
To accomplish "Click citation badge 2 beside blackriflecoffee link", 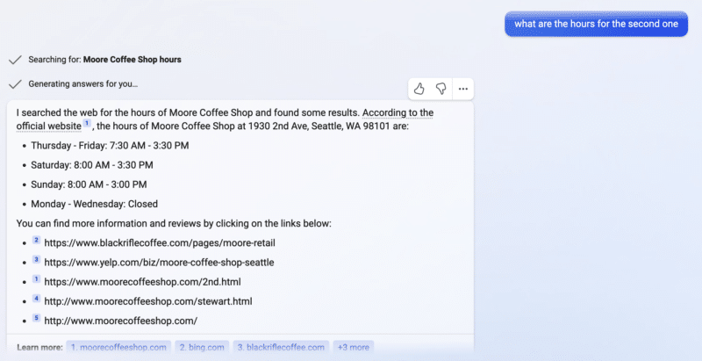I will point(36,240).
